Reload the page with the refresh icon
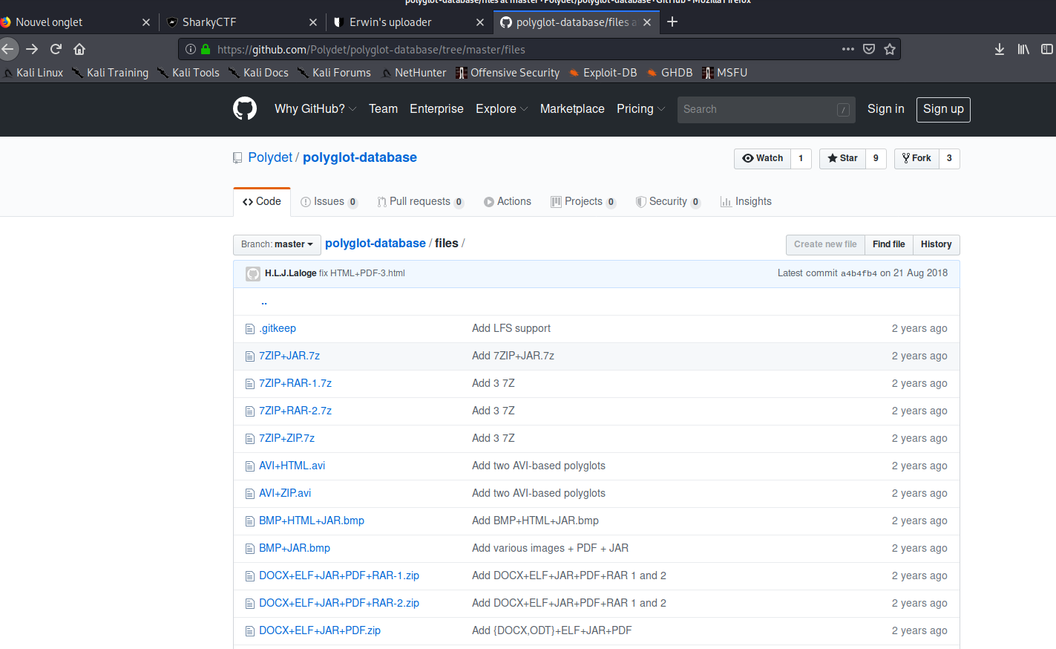Image resolution: width=1056 pixels, height=649 pixels. [56, 49]
